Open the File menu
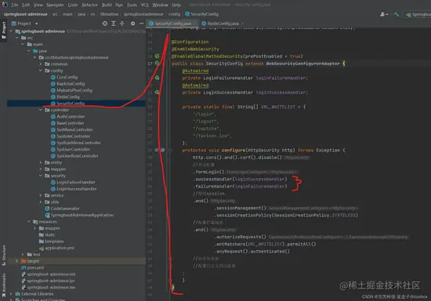Image resolution: width=431 pixels, height=301 pixels. coord(14,5)
